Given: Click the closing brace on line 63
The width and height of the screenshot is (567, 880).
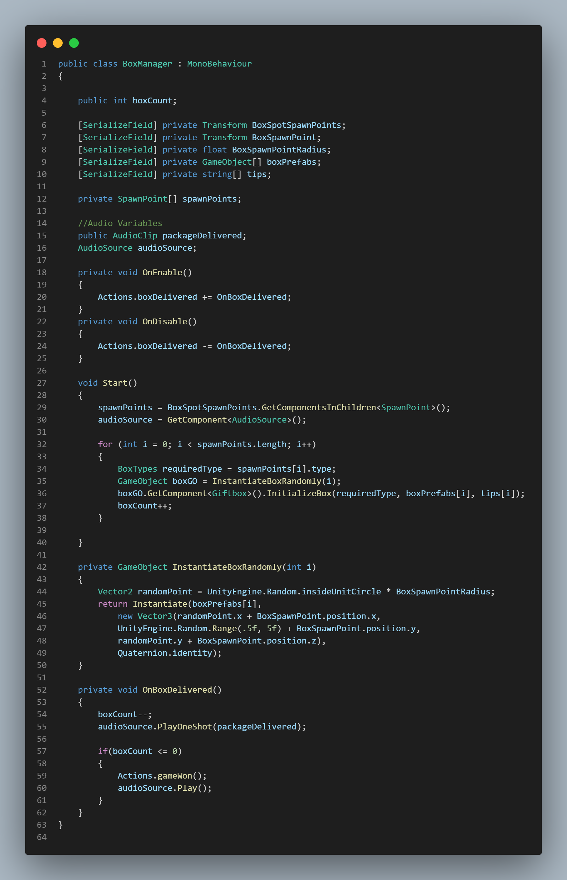Looking at the screenshot, I should 61,825.
